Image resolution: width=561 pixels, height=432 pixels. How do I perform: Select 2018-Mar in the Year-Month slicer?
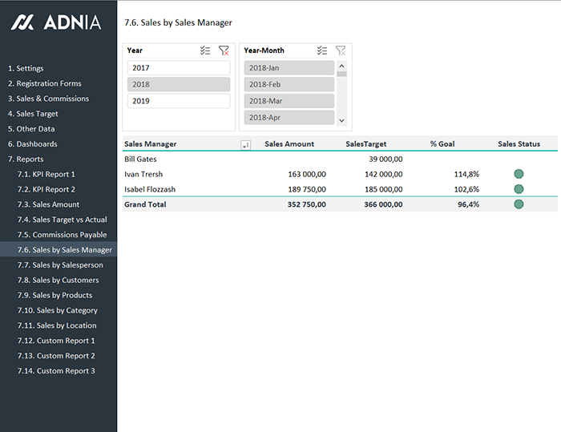[289, 101]
